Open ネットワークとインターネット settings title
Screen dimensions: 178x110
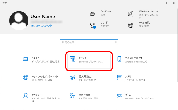pyautogui.click(x=45, y=76)
